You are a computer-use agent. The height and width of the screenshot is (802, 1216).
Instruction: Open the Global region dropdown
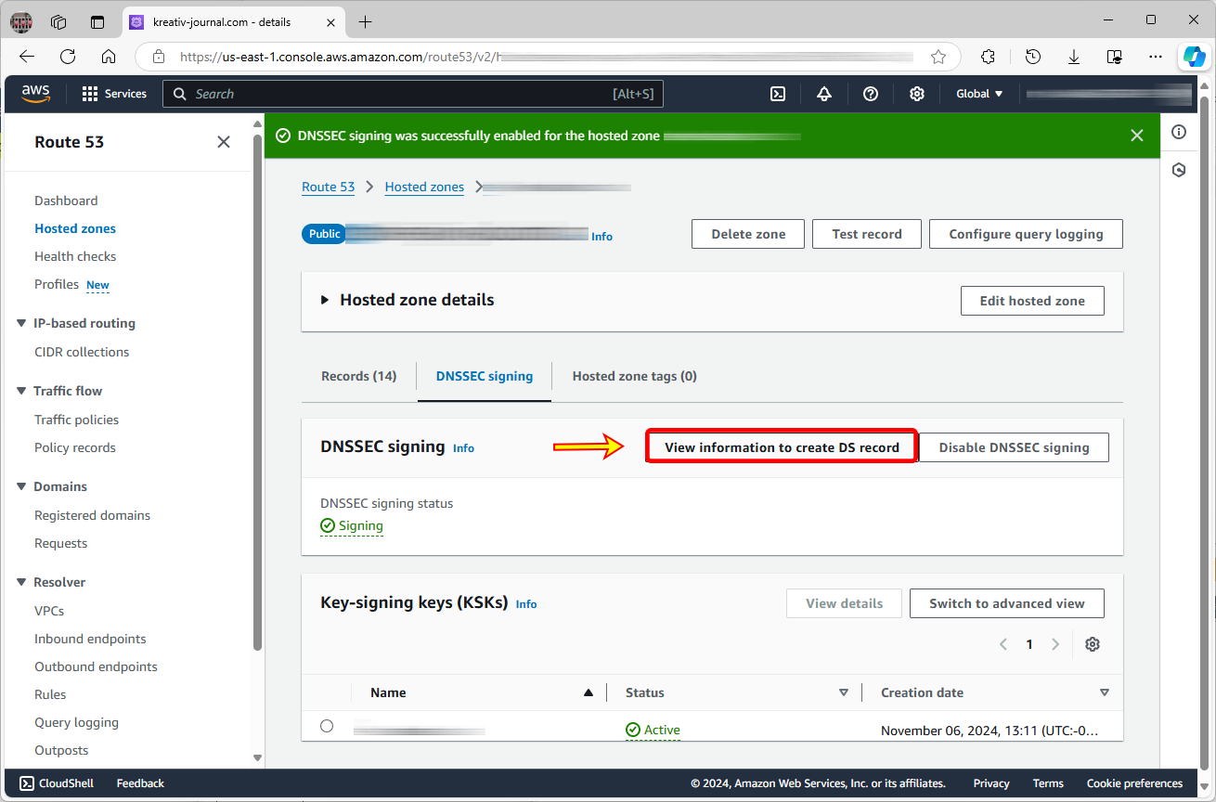click(x=978, y=93)
